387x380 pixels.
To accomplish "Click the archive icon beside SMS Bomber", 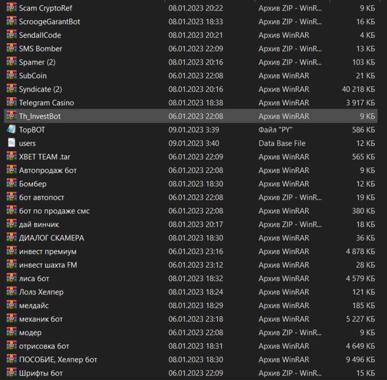I will coord(11,49).
